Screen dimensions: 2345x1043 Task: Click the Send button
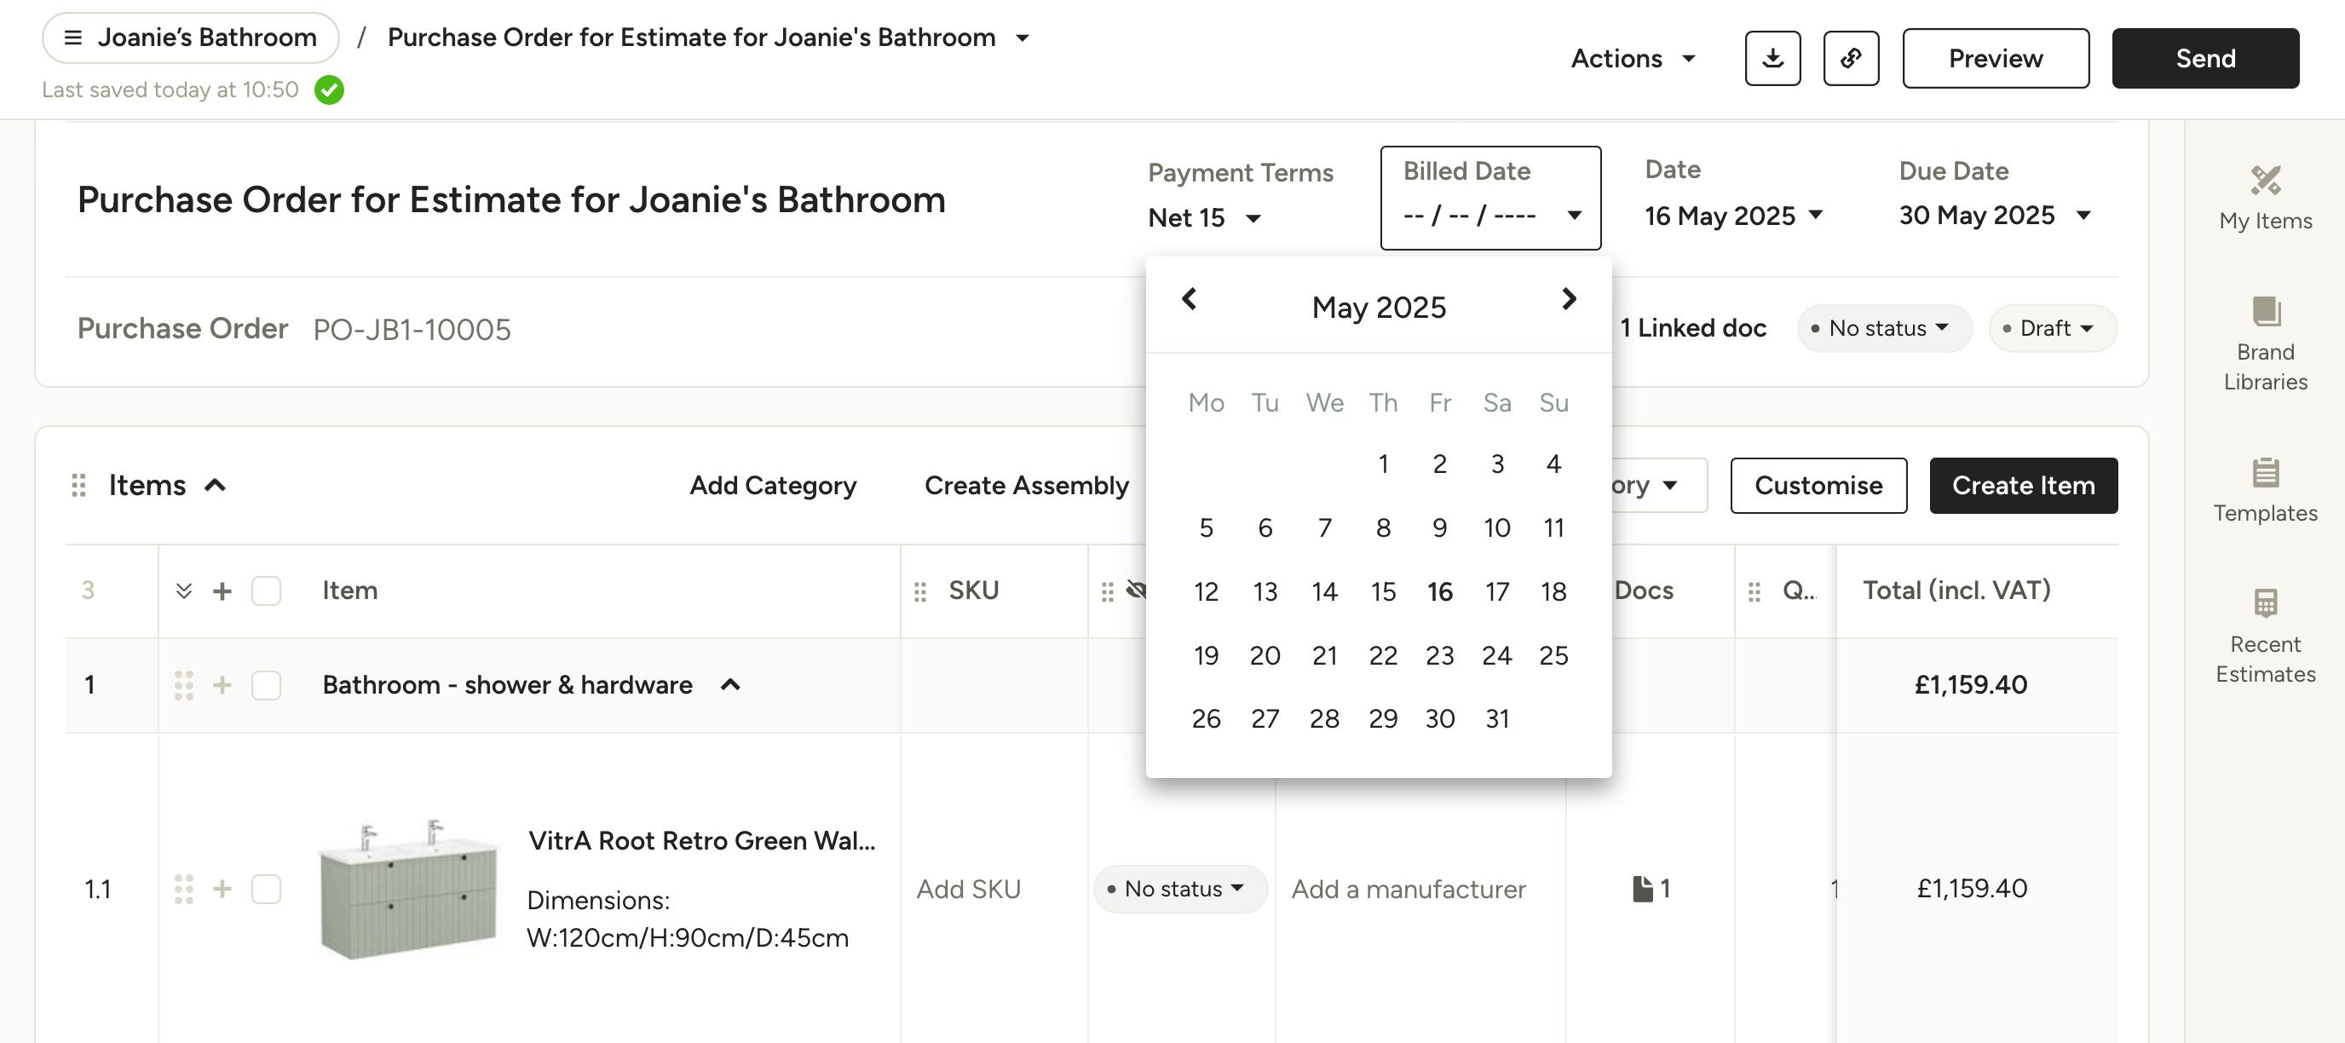tap(2204, 58)
